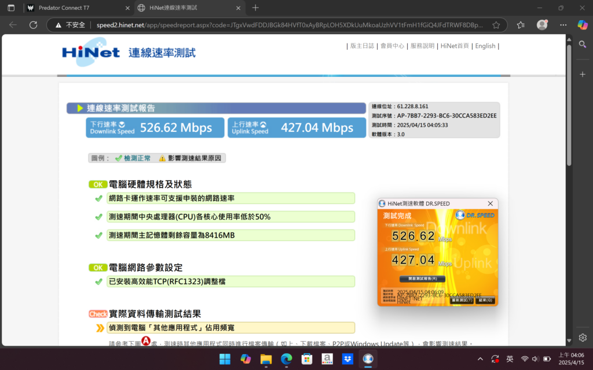
Task: Click the 影響測速結果原因 legend entry
Action: 190,158
